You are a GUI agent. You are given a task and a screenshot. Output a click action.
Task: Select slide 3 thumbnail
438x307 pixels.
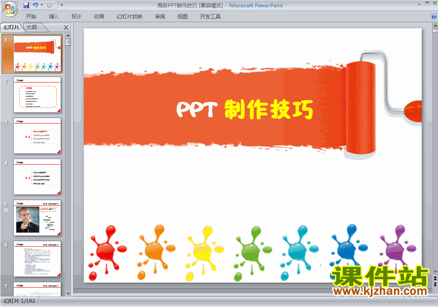point(37,136)
